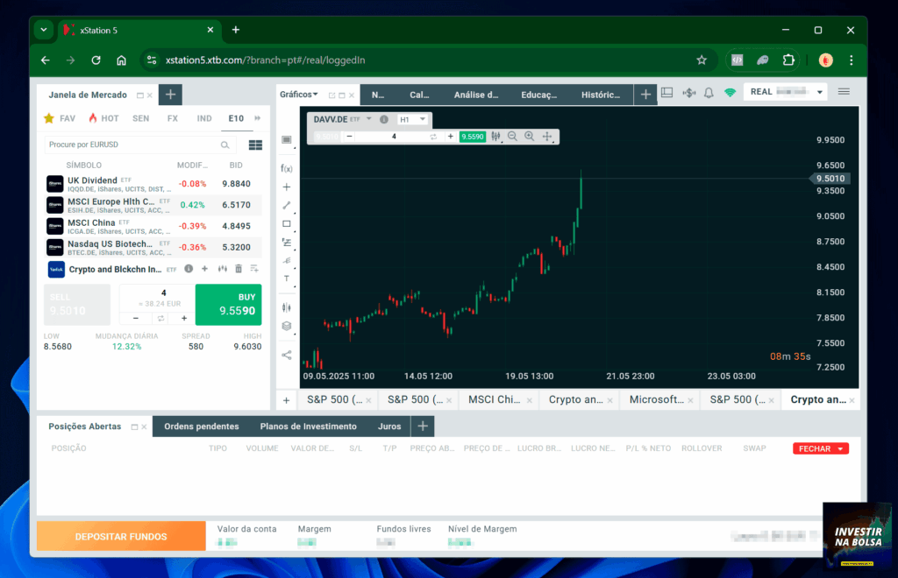Open browser extensions puzzle icon

[x=788, y=60]
